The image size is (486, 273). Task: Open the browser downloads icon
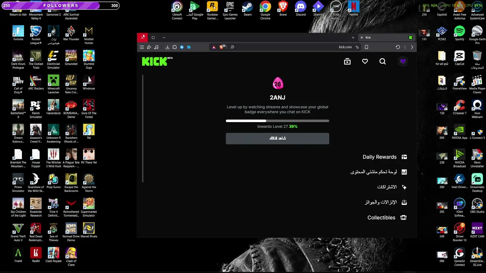[x=167, y=47]
